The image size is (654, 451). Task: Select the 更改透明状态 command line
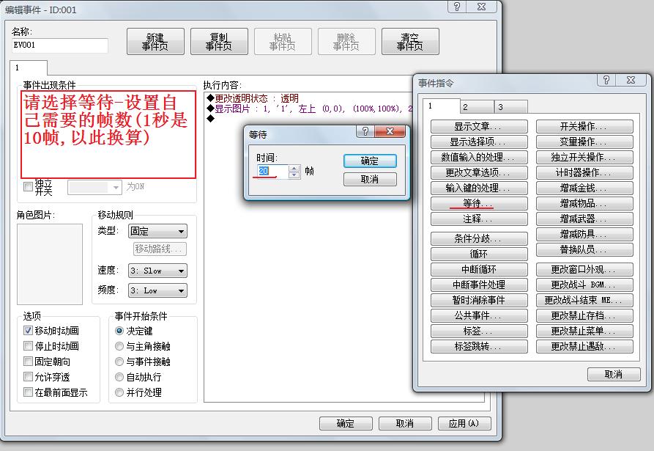(253, 98)
